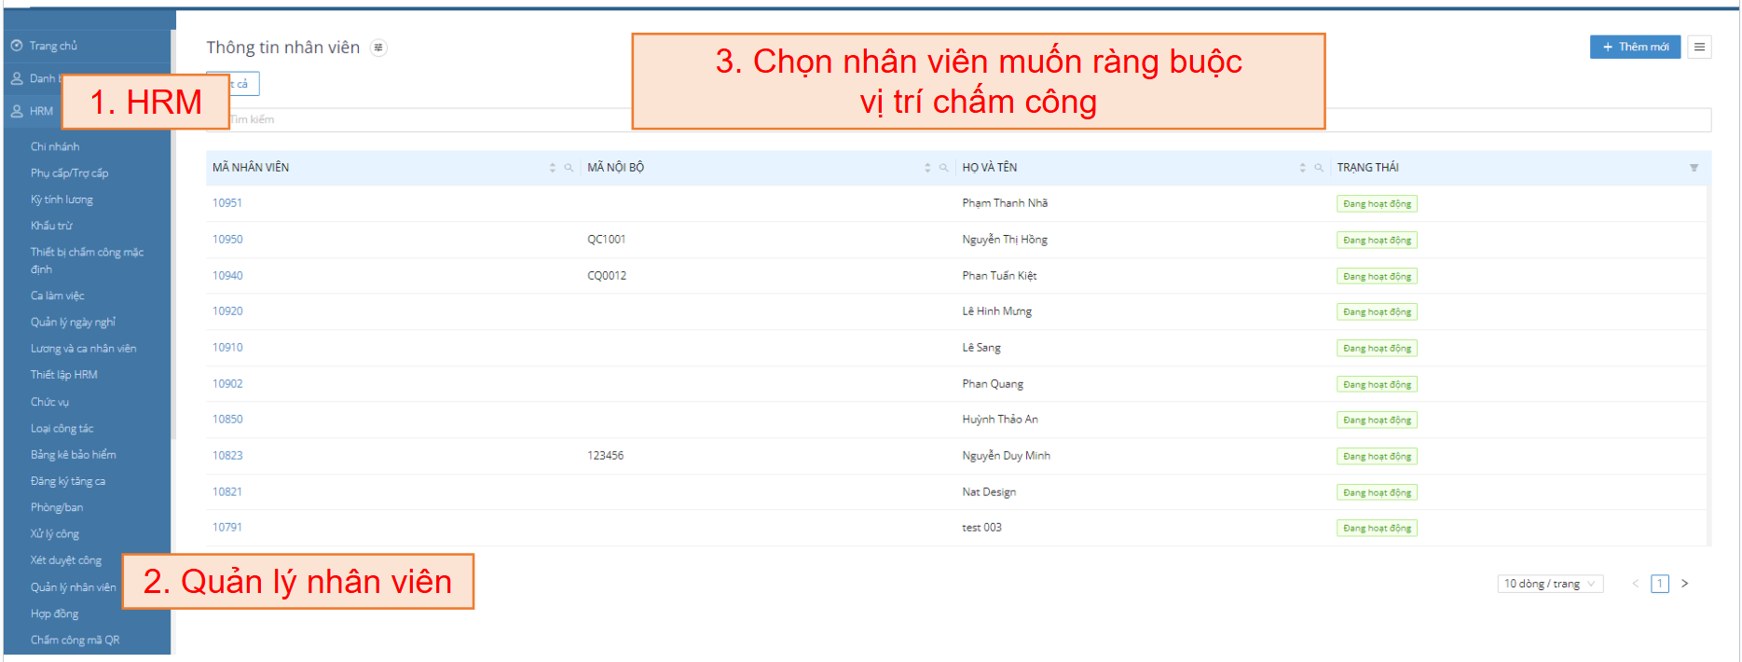Open Chấm công mã QR menu item
The height and width of the screenshot is (662, 1742).
point(75,641)
